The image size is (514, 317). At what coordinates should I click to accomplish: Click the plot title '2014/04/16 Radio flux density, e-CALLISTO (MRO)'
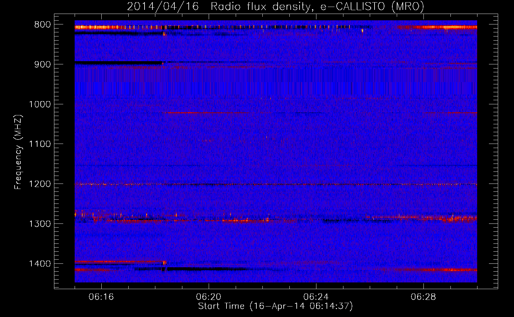[275, 6]
